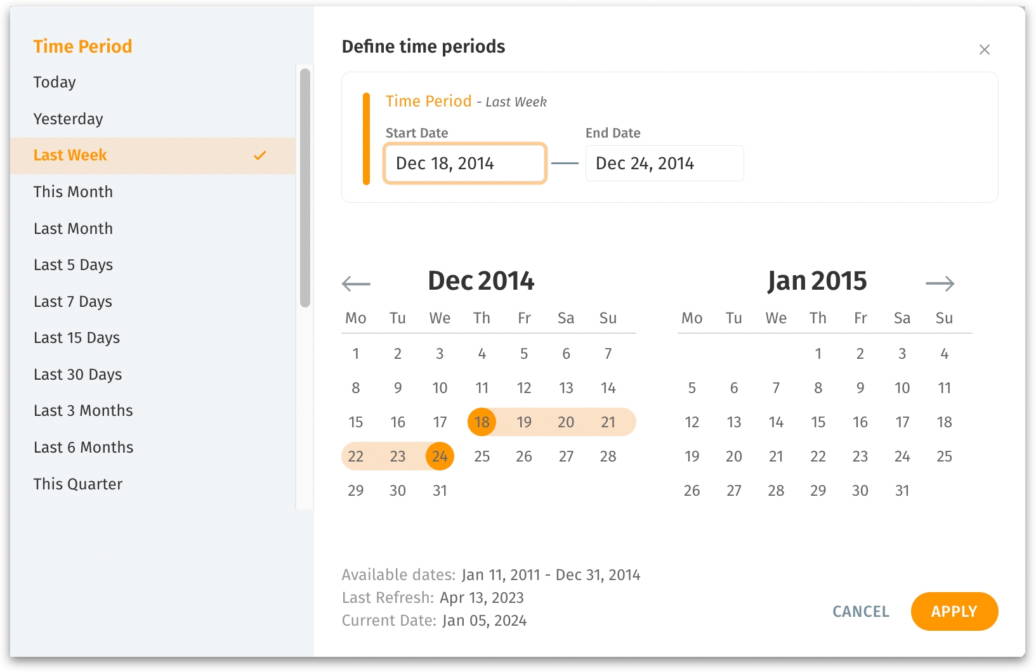This screenshot has height=672, width=1036.
Task: Click the sidebar preset list scrollbar
Action: (305, 188)
